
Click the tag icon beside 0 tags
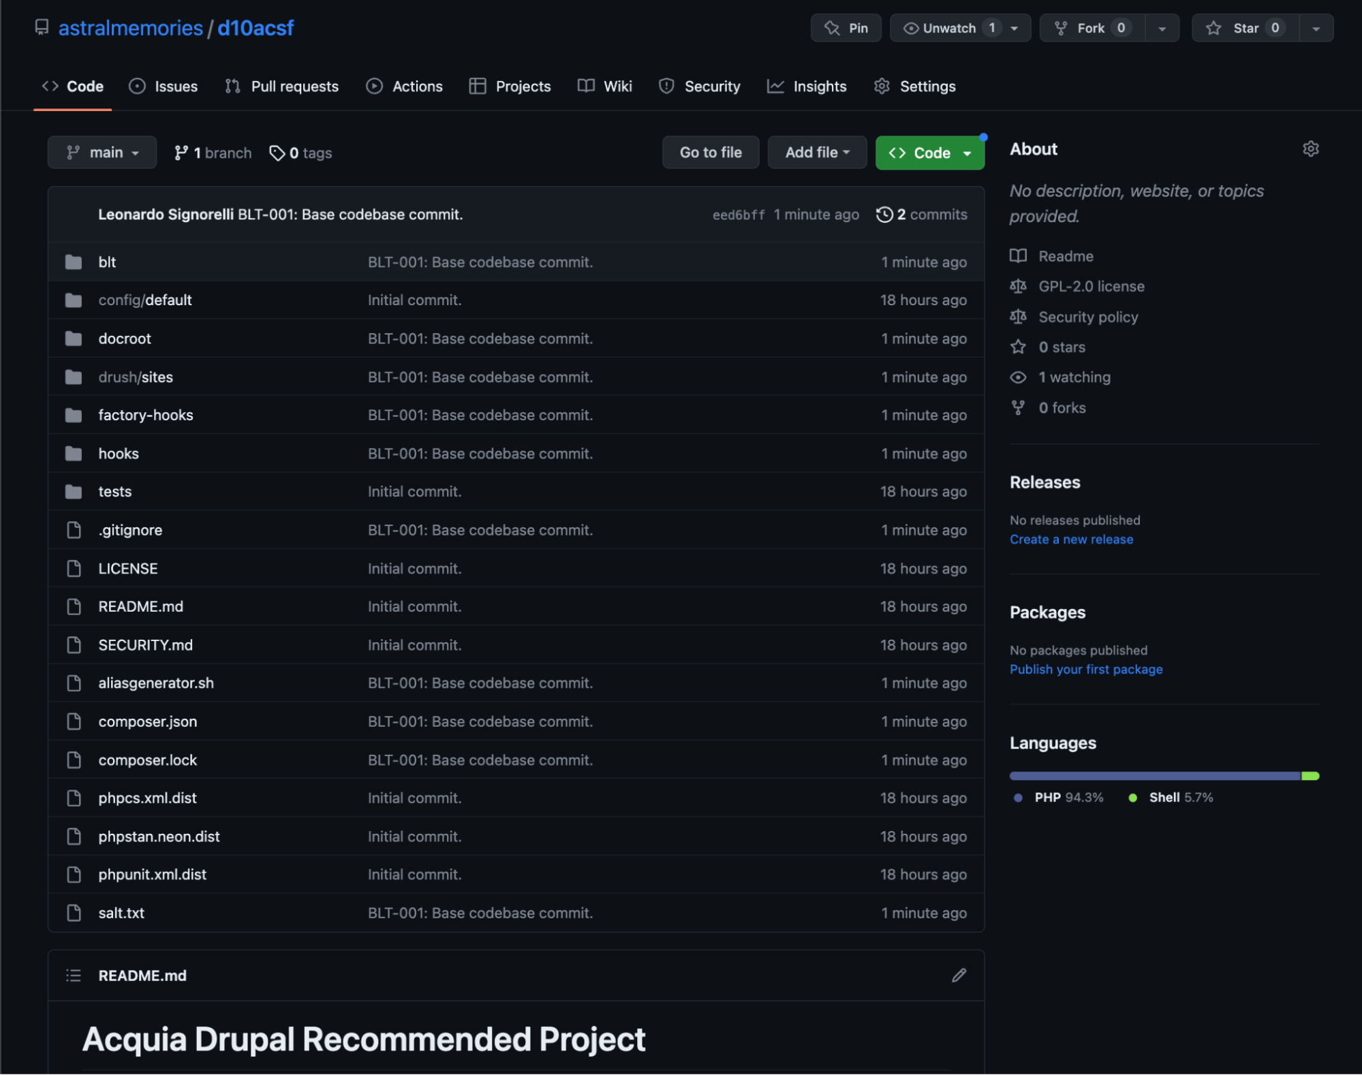(x=277, y=153)
